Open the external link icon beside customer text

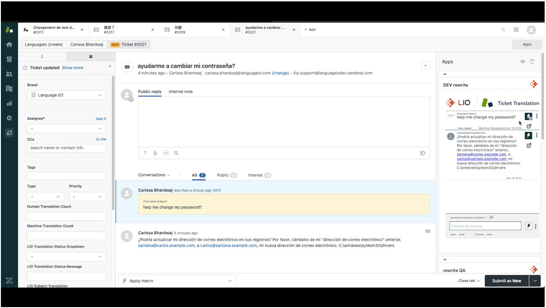[529, 145]
